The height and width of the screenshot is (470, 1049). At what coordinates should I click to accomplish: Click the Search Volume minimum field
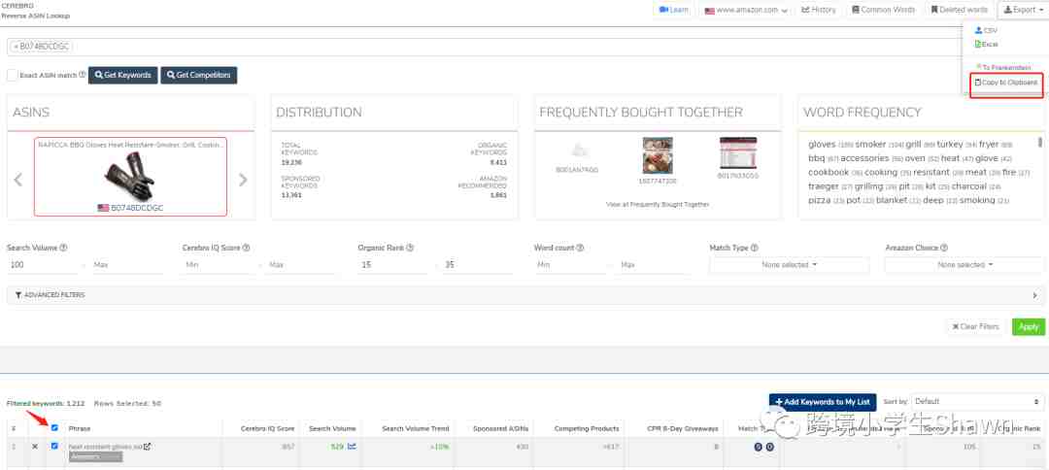pyautogui.click(x=43, y=265)
